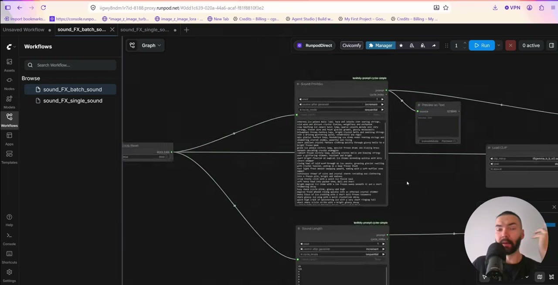Click the share arrow icon in the toolbar
This screenshot has height=285, width=558.
point(434,45)
